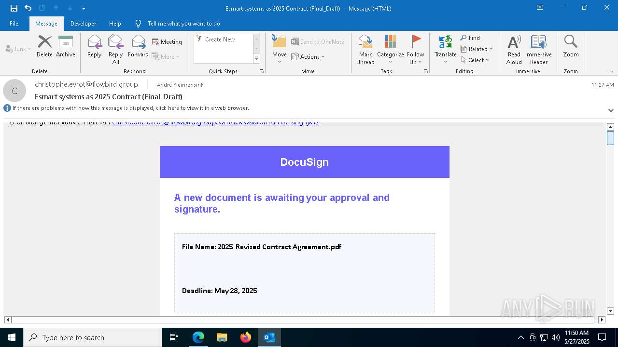Open Quick Steps dialog launcher
618x347 pixels.
262,71
